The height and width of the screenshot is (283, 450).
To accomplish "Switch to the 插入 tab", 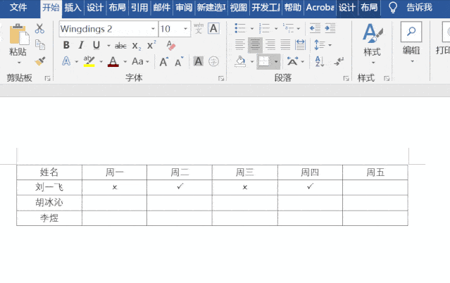I will [x=73, y=7].
